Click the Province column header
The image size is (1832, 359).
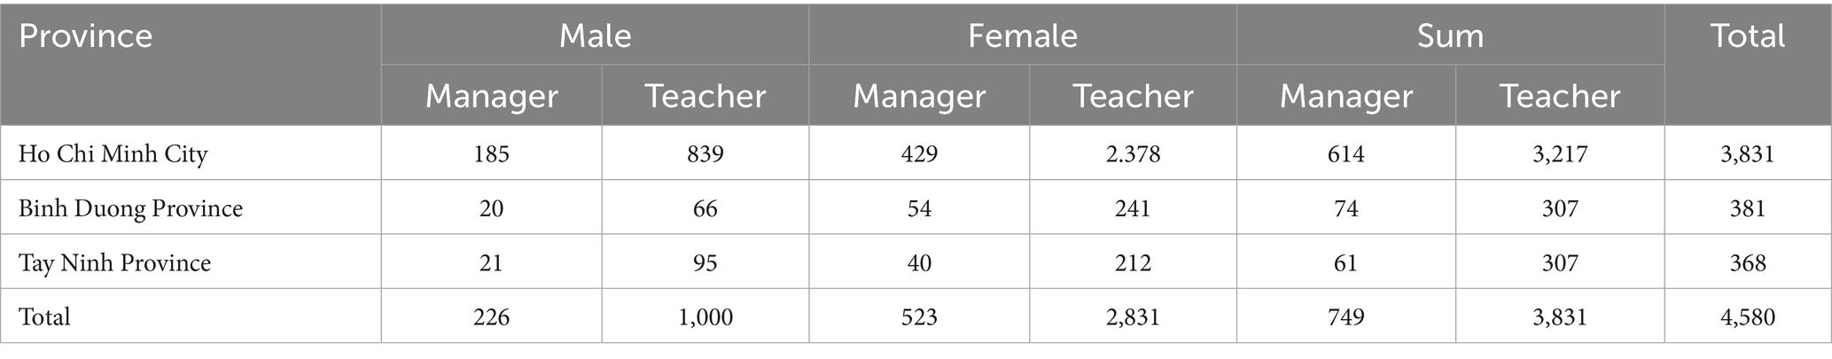(x=86, y=36)
